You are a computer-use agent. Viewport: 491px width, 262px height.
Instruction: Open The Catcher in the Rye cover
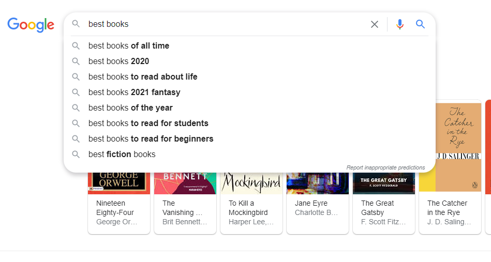450,147
